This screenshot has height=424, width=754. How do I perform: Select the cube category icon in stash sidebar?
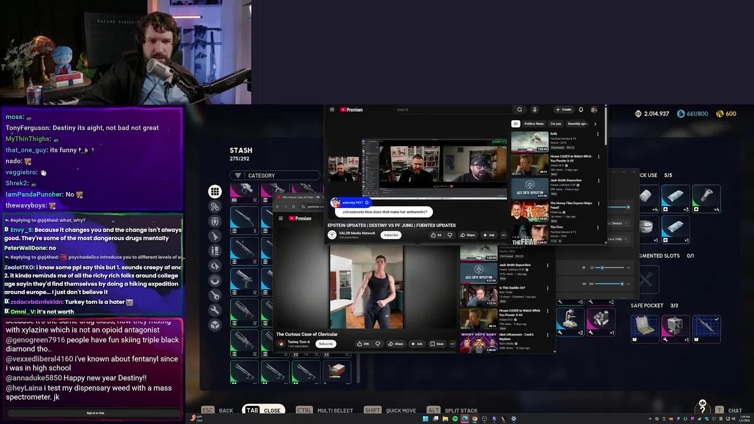tap(215, 324)
